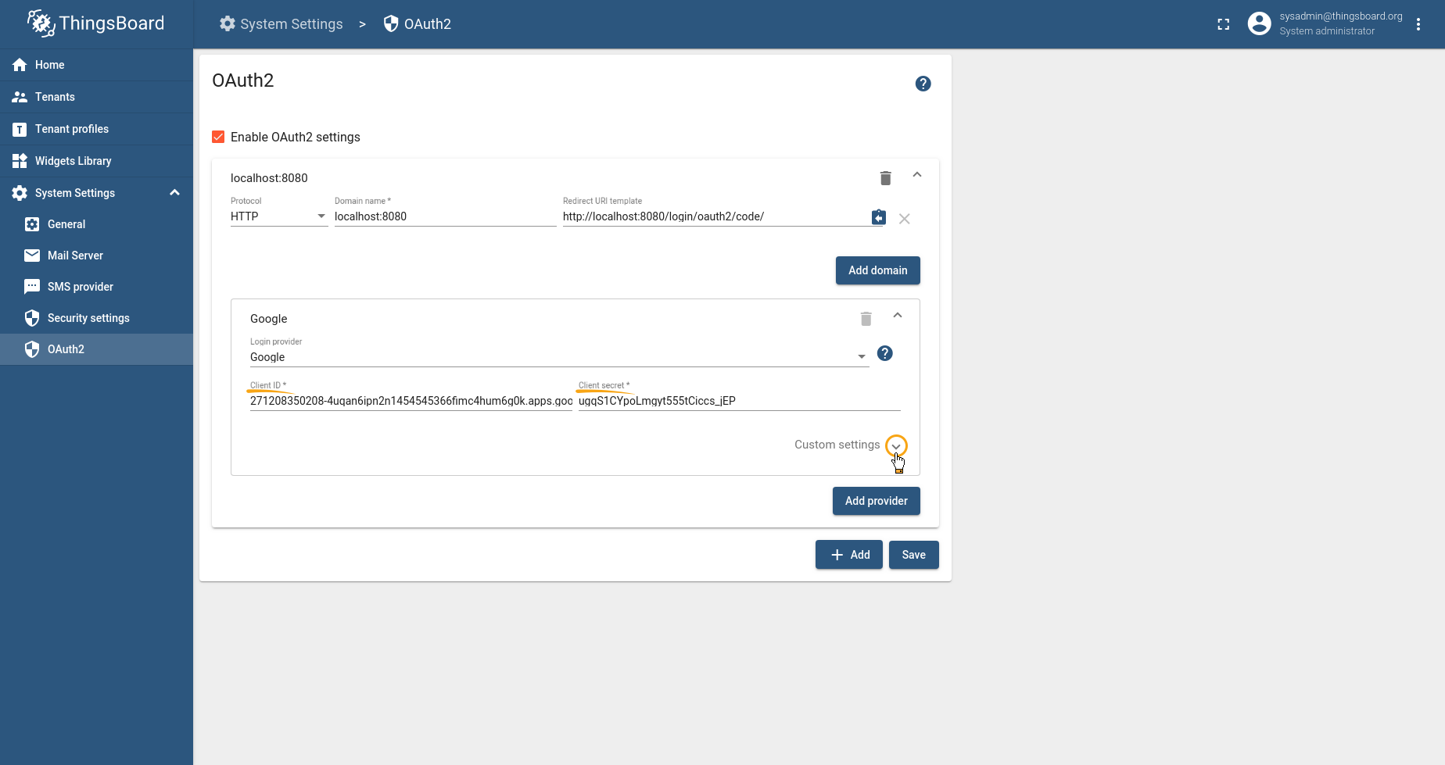Collapse the Google provider panel
1445x765 pixels.
click(x=898, y=316)
